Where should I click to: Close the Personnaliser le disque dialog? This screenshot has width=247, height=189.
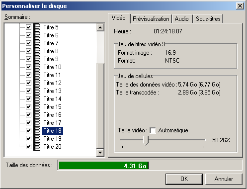[240, 6]
